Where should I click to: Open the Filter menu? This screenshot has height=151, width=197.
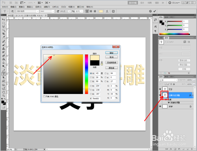click(x=47, y=7)
